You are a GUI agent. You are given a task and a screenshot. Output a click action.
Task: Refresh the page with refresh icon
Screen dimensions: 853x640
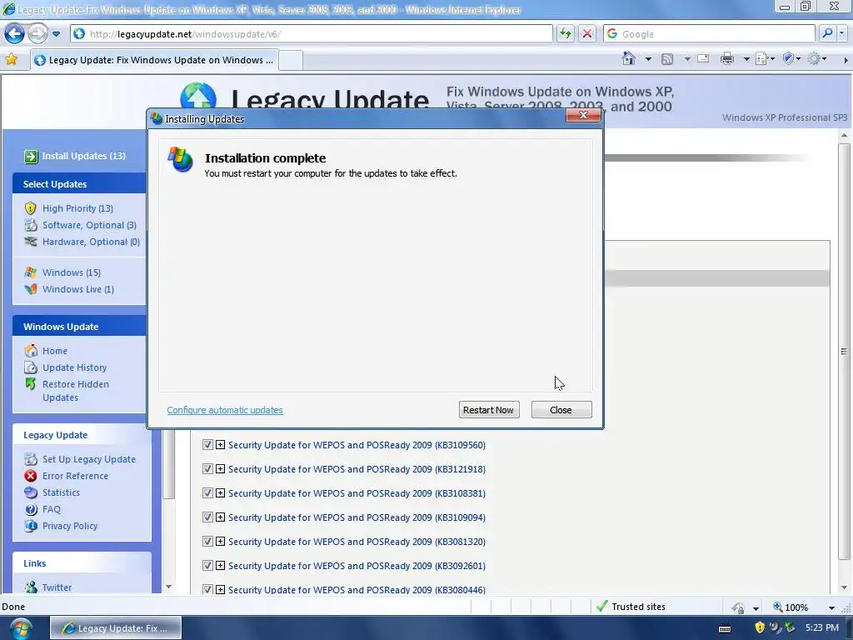click(x=566, y=33)
